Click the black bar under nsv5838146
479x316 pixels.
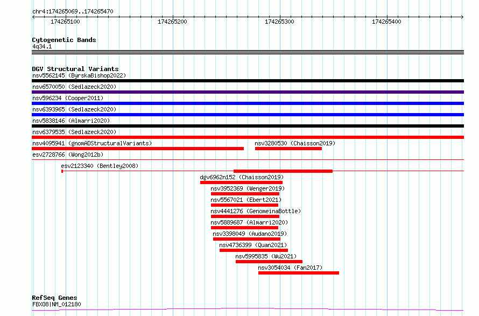[248, 126]
